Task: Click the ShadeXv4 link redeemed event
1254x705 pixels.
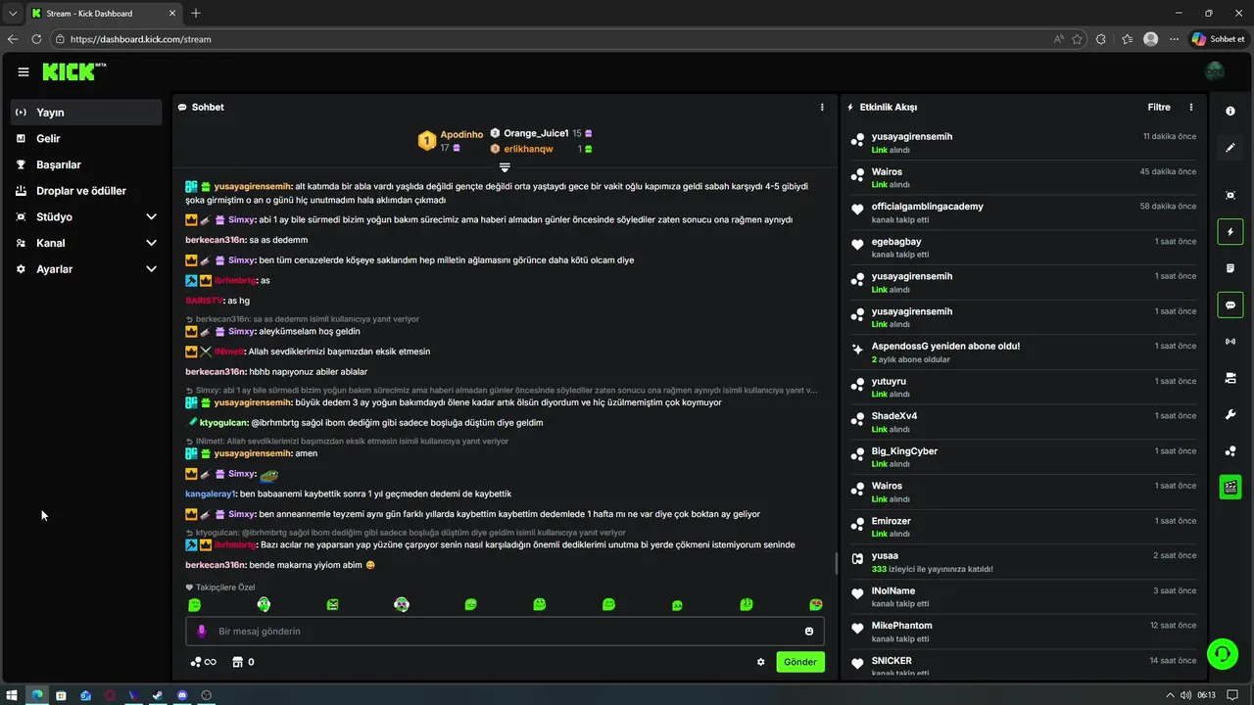Action: point(1023,422)
